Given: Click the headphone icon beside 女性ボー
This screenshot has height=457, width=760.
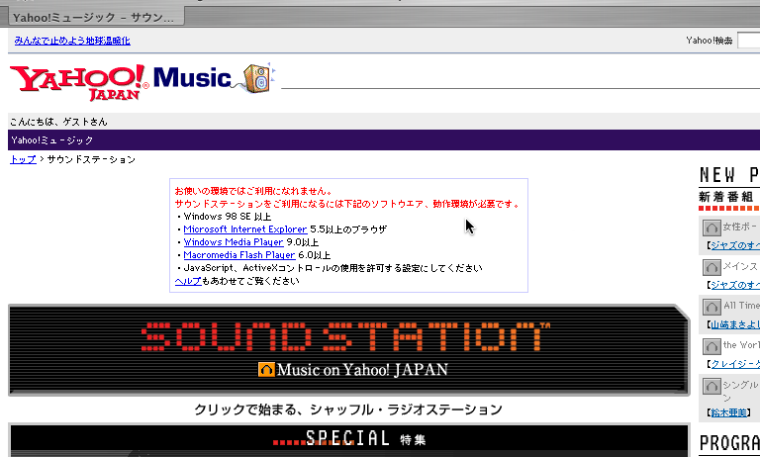Looking at the screenshot, I should coord(712,228).
